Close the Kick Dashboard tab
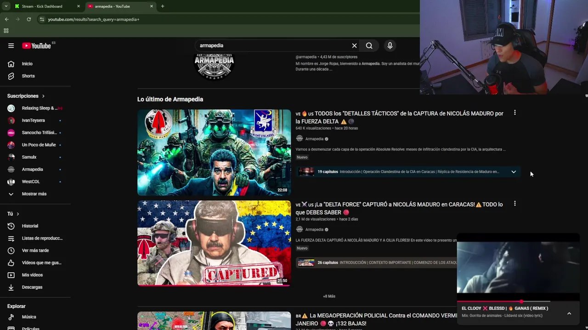Image resolution: width=588 pixels, height=330 pixels. click(x=78, y=6)
